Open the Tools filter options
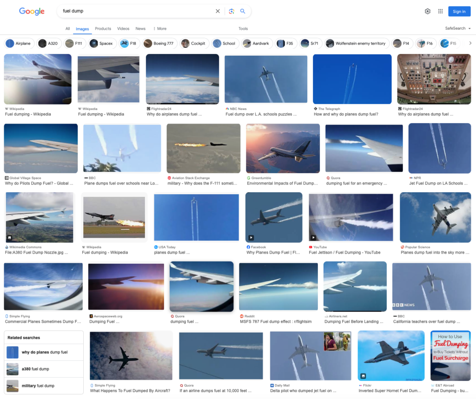 [x=243, y=29]
